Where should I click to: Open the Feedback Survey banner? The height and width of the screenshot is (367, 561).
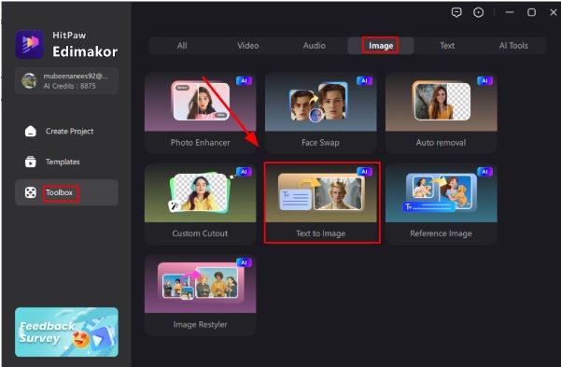coord(66,332)
